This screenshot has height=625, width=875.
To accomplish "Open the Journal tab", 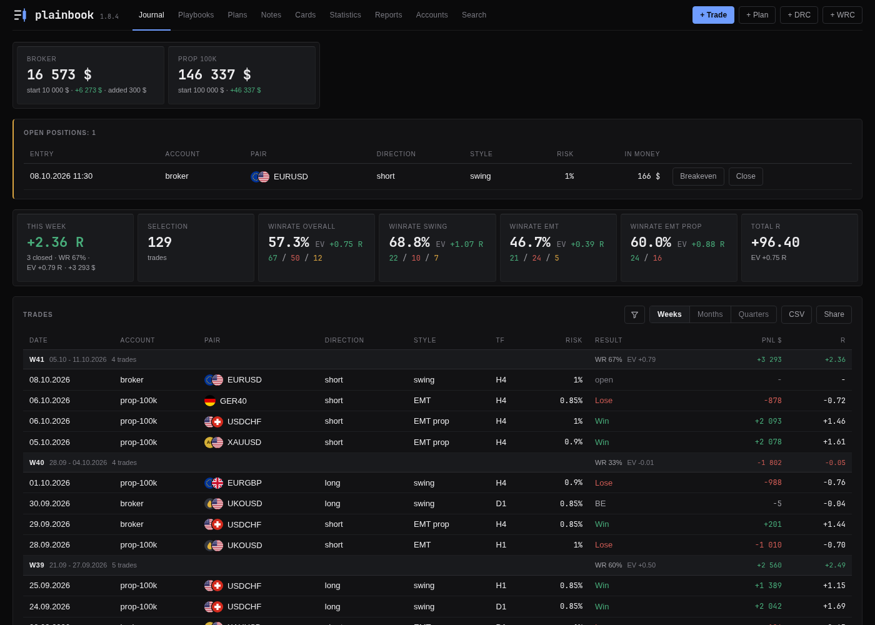I will point(151,15).
